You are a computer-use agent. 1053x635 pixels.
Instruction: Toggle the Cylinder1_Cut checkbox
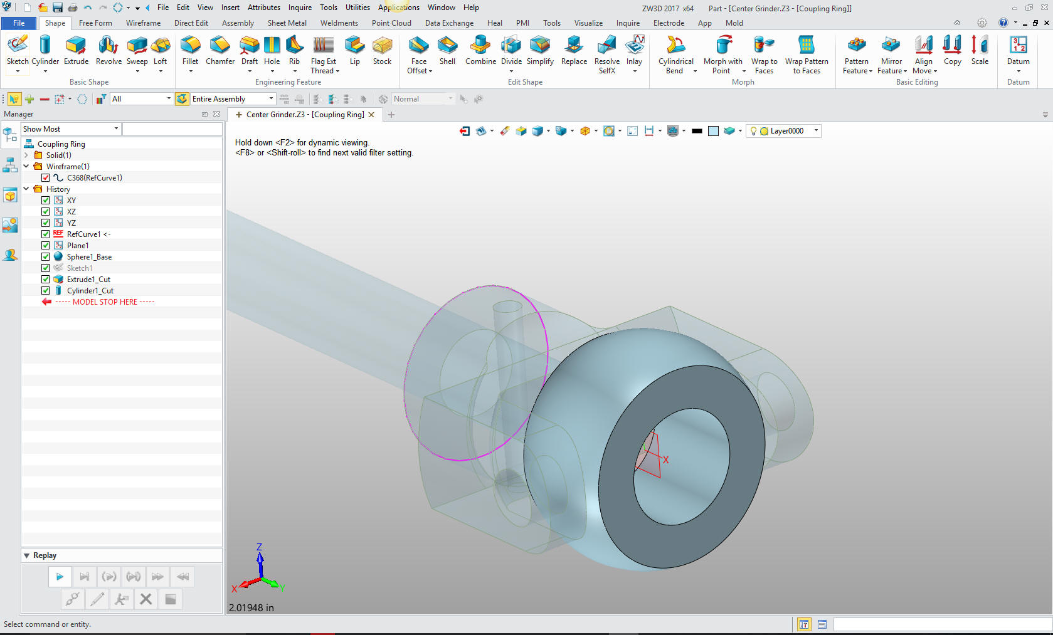[x=45, y=291]
